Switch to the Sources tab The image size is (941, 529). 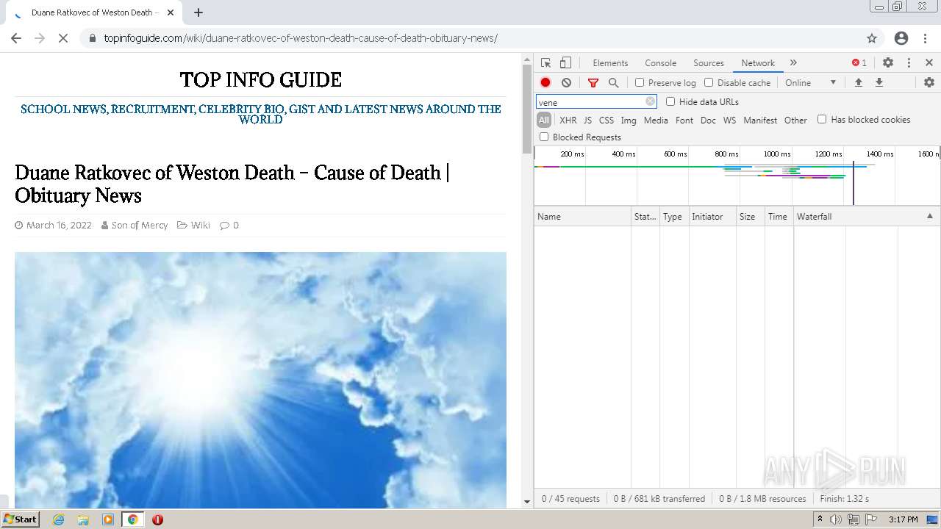click(709, 63)
